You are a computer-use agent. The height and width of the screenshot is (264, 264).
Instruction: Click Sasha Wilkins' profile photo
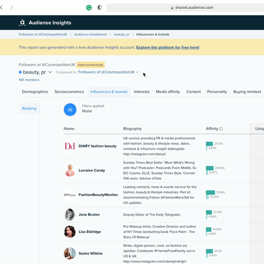coord(70,253)
